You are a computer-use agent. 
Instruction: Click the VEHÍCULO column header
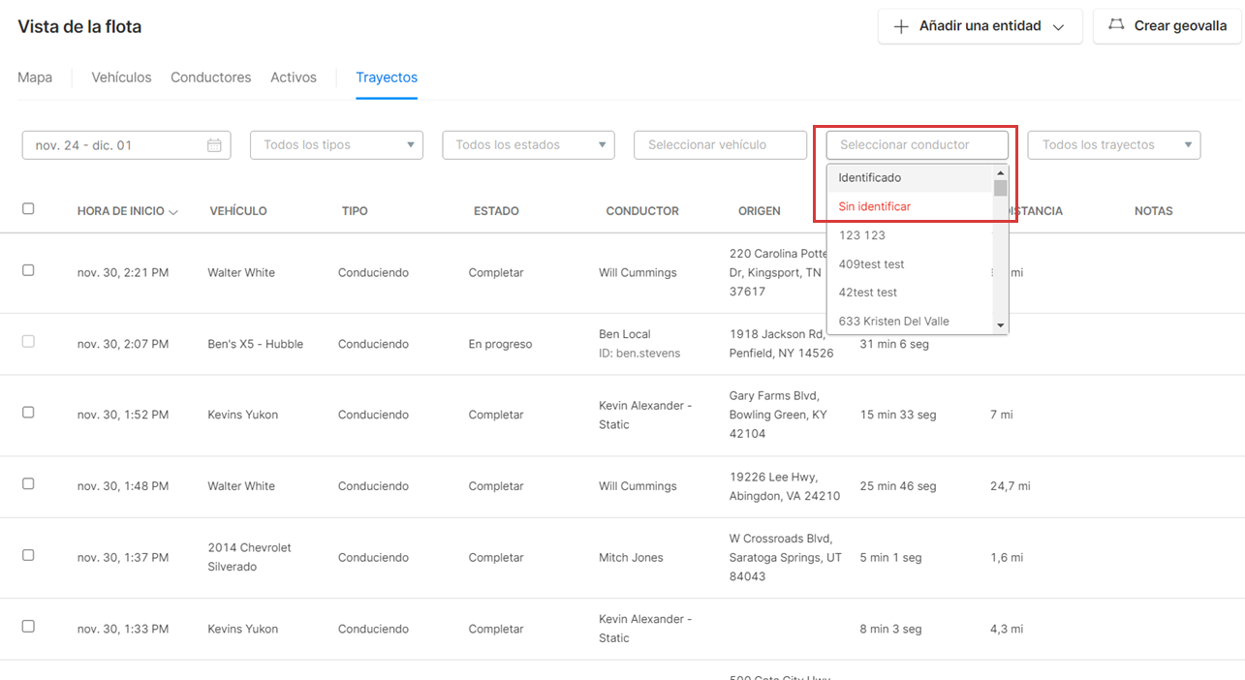point(238,211)
